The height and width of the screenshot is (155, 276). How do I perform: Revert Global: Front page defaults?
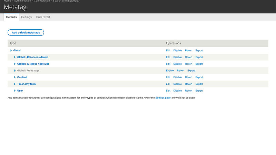click(x=180, y=71)
